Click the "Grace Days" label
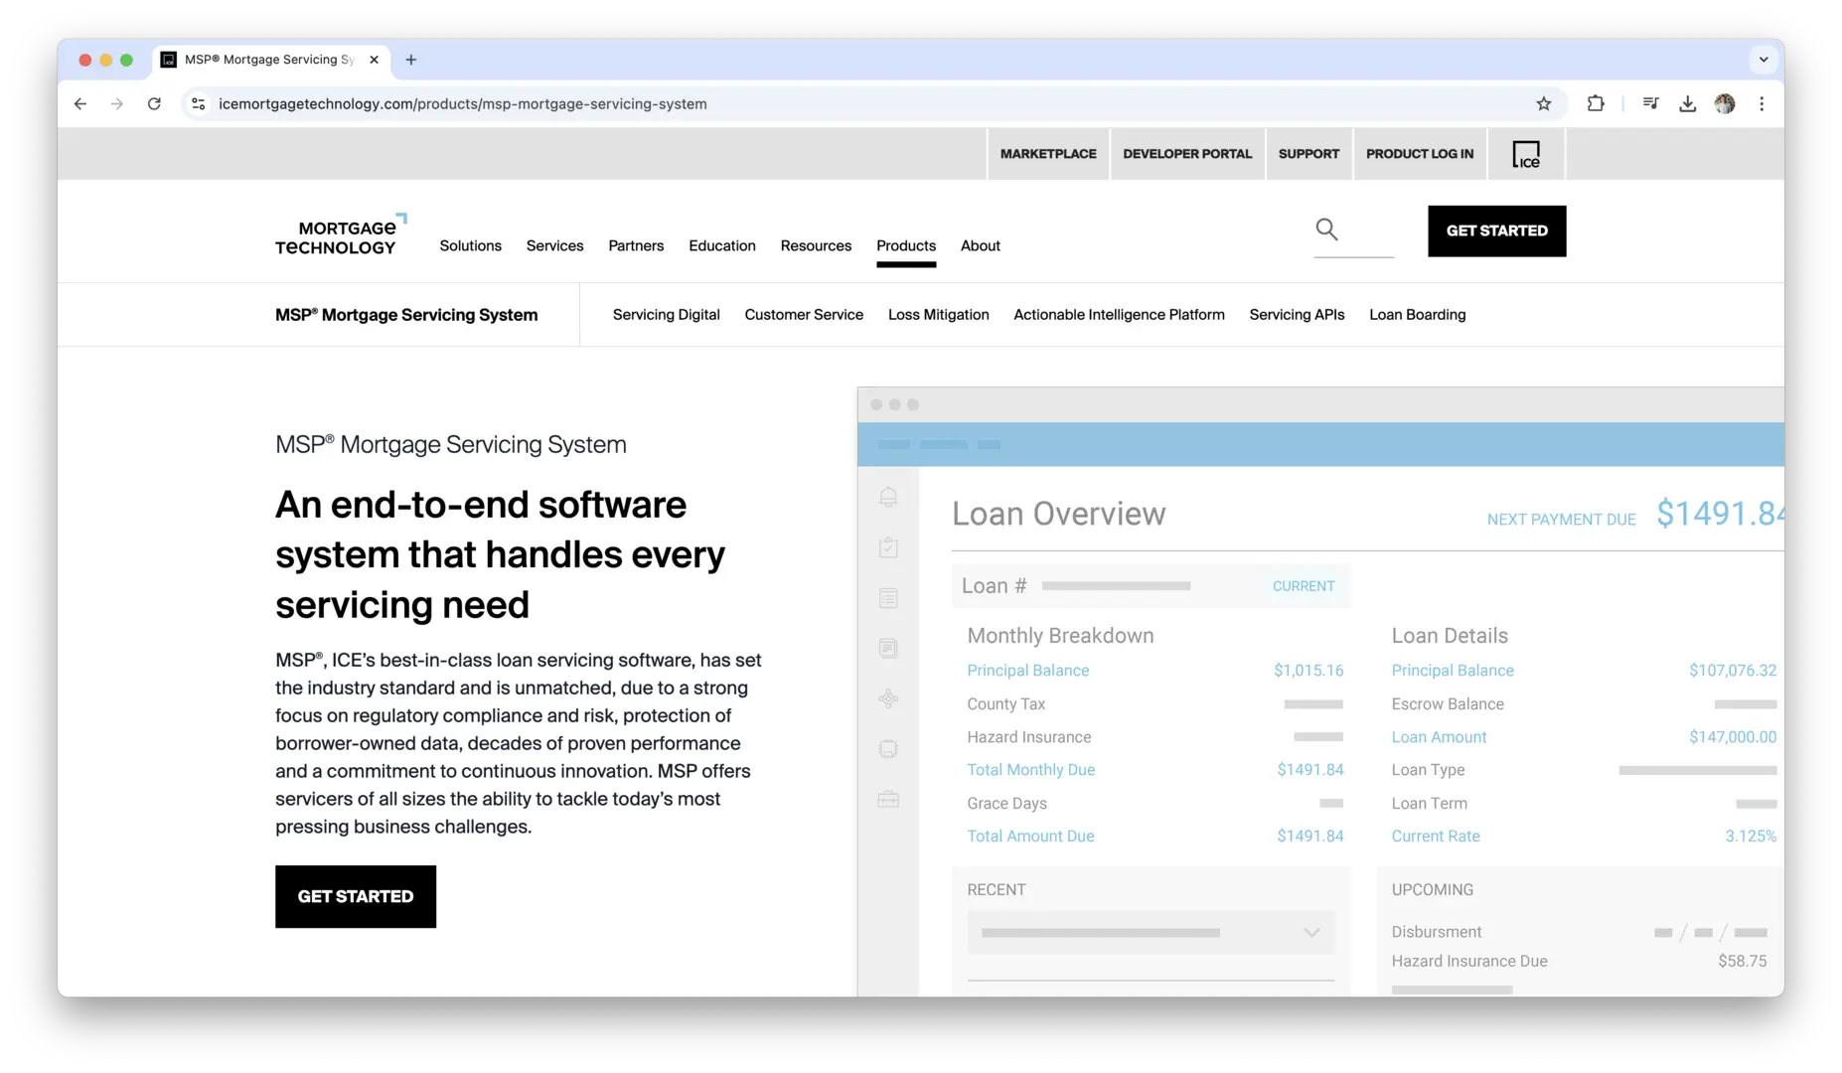This screenshot has width=1842, height=1073. click(x=1007, y=803)
